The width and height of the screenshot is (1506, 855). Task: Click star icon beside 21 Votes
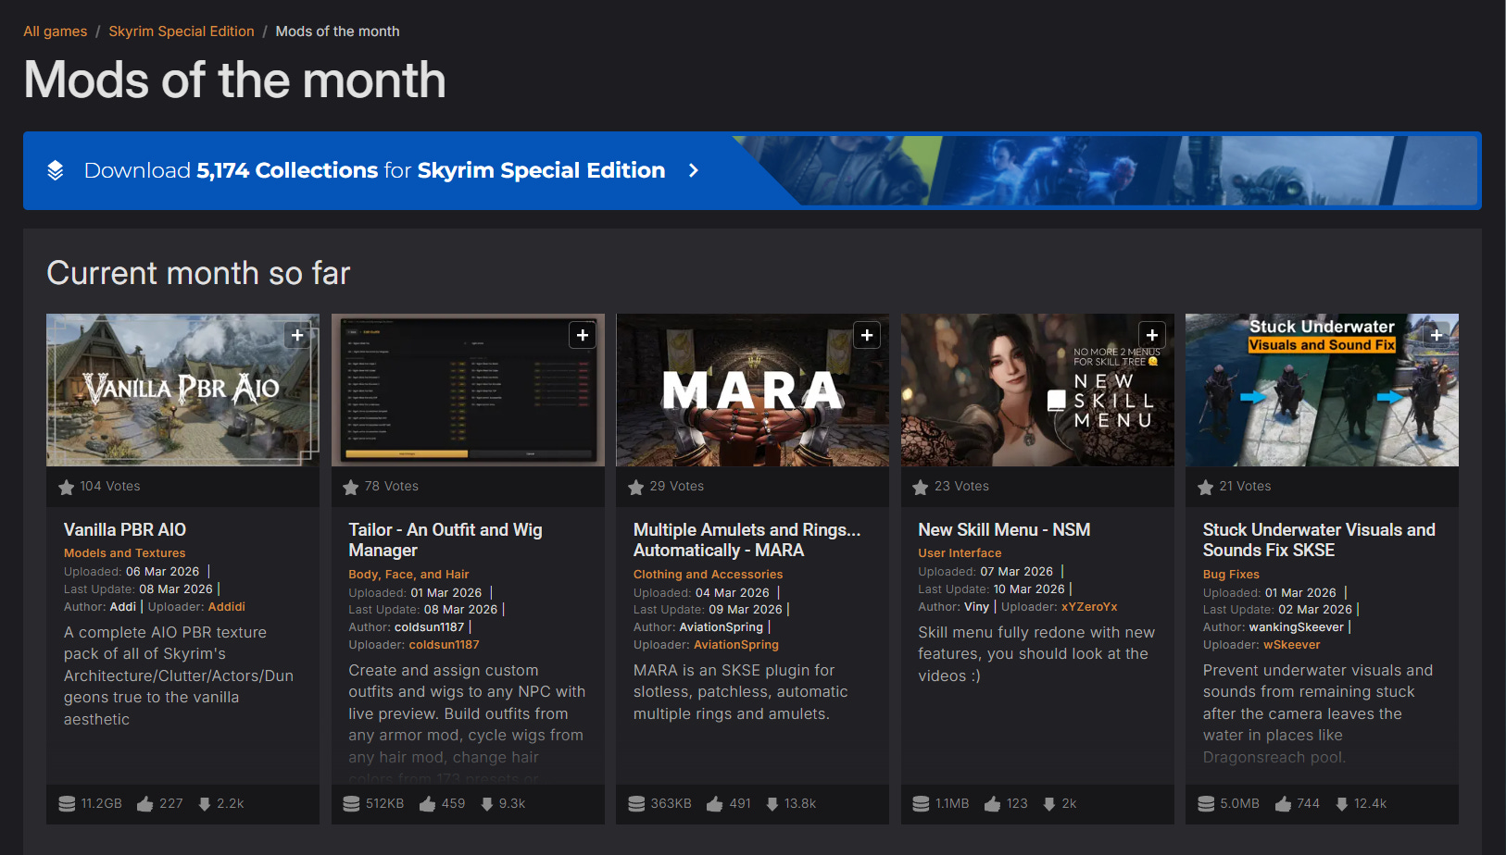[x=1206, y=487]
